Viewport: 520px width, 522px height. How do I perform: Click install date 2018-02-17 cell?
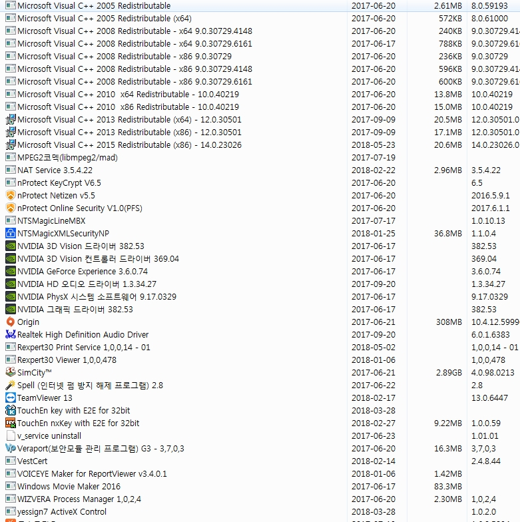pyautogui.click(x=374, y=398)
